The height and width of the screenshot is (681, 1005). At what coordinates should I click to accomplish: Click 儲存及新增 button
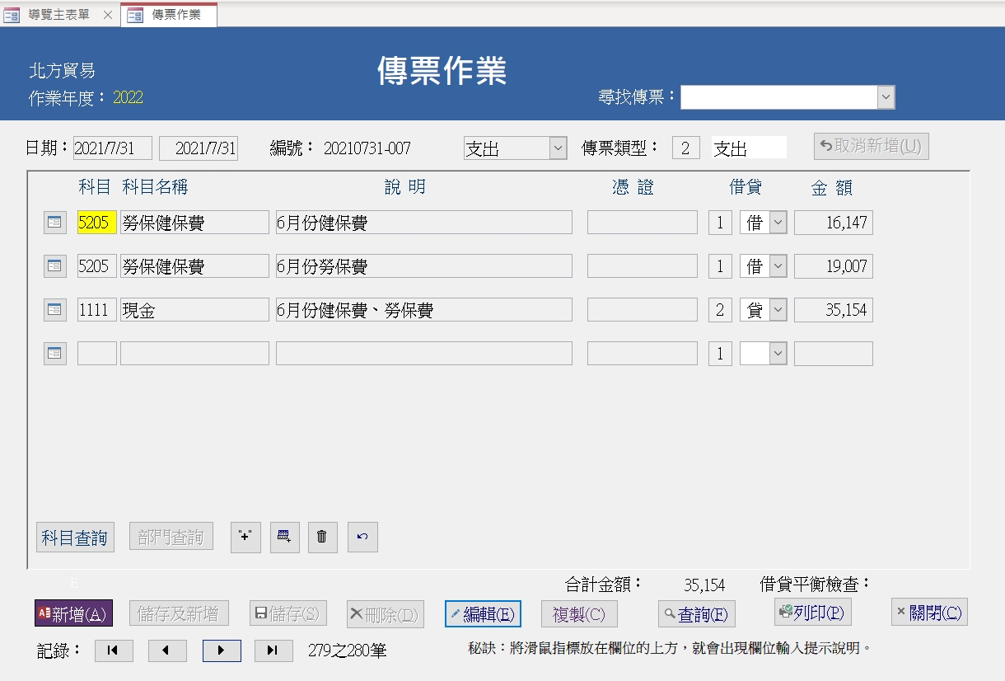[178, 613]
